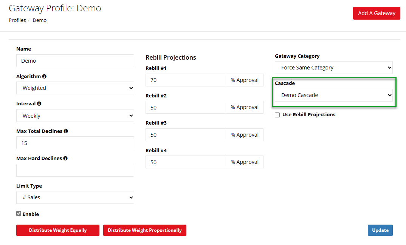The width and height of the screenshot is (406, 245).
Task: Expand the Cascade dropdown showing Demo Cascade
Action: 333,95
